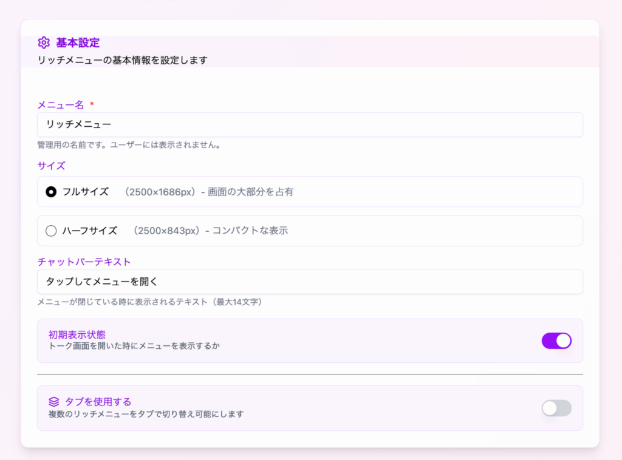This screenshot has height=460, width=622.
Task: Click the 最大14文字 helper text
Action: coord(149,302)
